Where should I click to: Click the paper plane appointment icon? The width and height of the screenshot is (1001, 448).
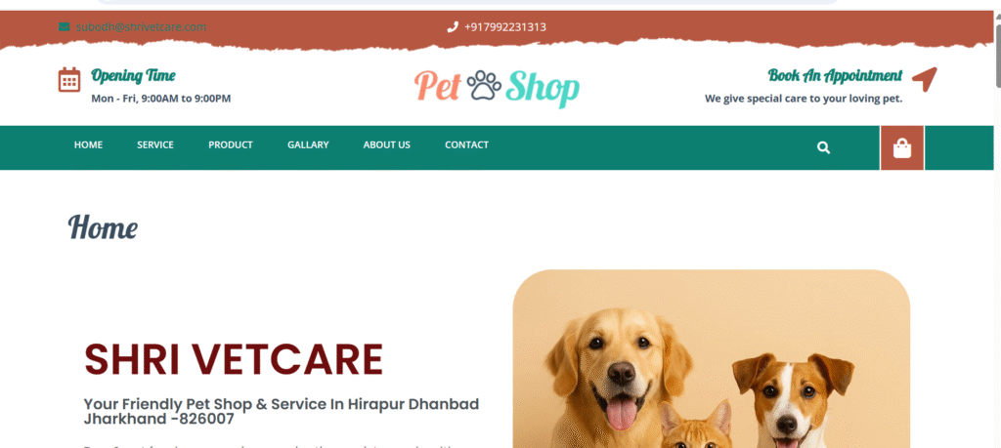pos(925,79)
